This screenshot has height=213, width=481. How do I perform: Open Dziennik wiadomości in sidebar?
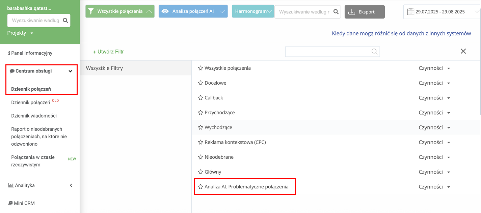(34, 116)
